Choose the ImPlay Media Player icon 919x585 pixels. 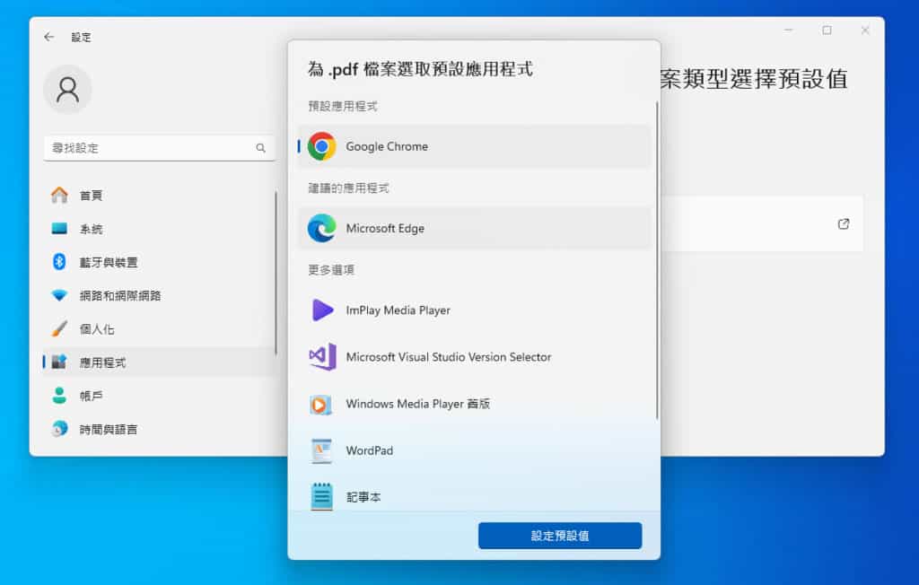322,310
